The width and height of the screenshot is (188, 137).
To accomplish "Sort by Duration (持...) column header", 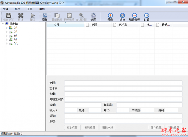I will click(x=147, y=25).
